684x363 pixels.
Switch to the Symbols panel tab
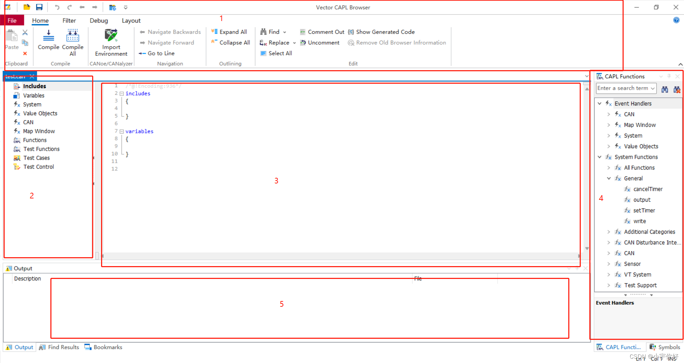click(665, 347)
